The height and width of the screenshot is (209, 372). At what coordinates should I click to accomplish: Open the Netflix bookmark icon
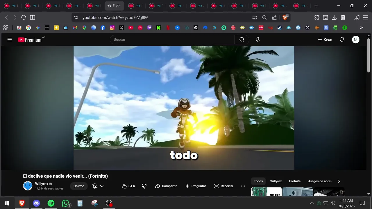click(168, 28)
